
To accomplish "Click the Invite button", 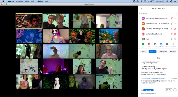I will tap(143, 52).
